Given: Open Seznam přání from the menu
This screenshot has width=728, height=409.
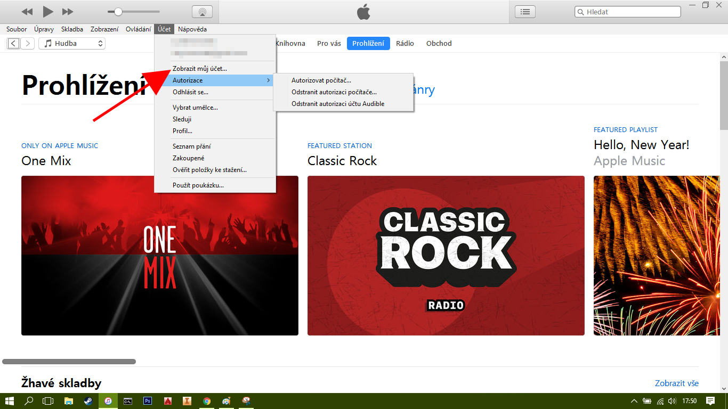Looking at the screenshot, I should click(x=215, y=146).
